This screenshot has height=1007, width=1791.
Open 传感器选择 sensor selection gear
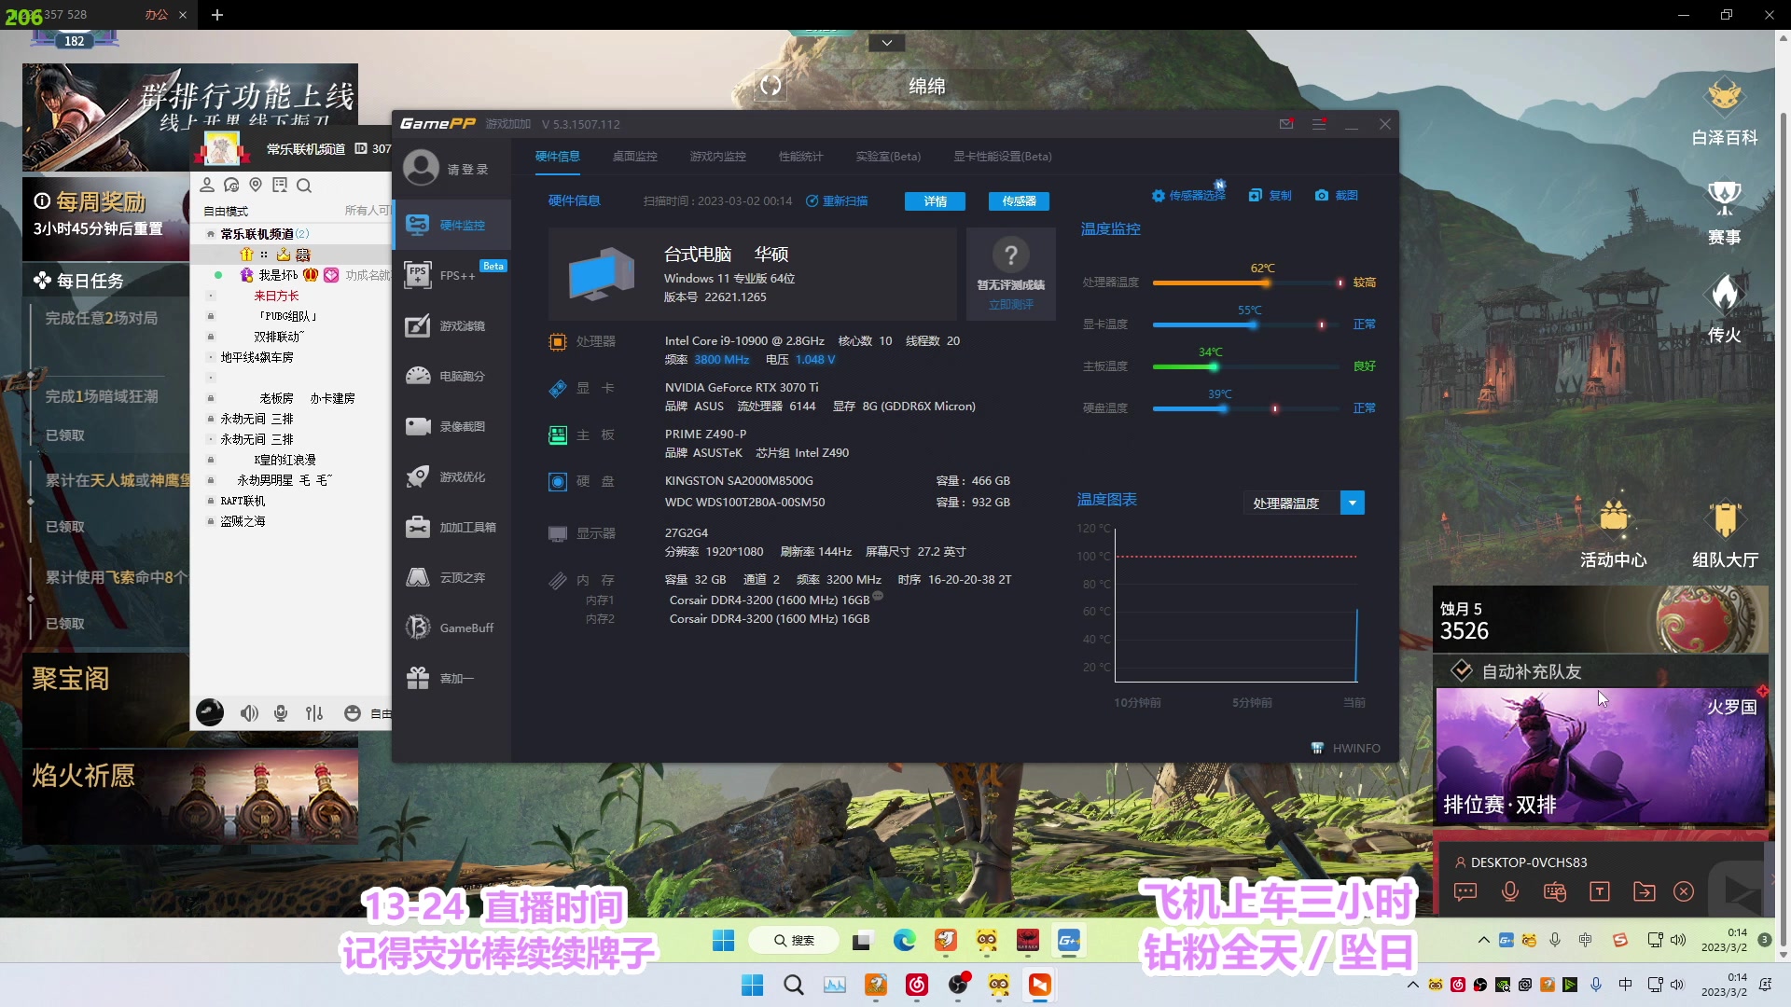click(x=1188, y=196)
